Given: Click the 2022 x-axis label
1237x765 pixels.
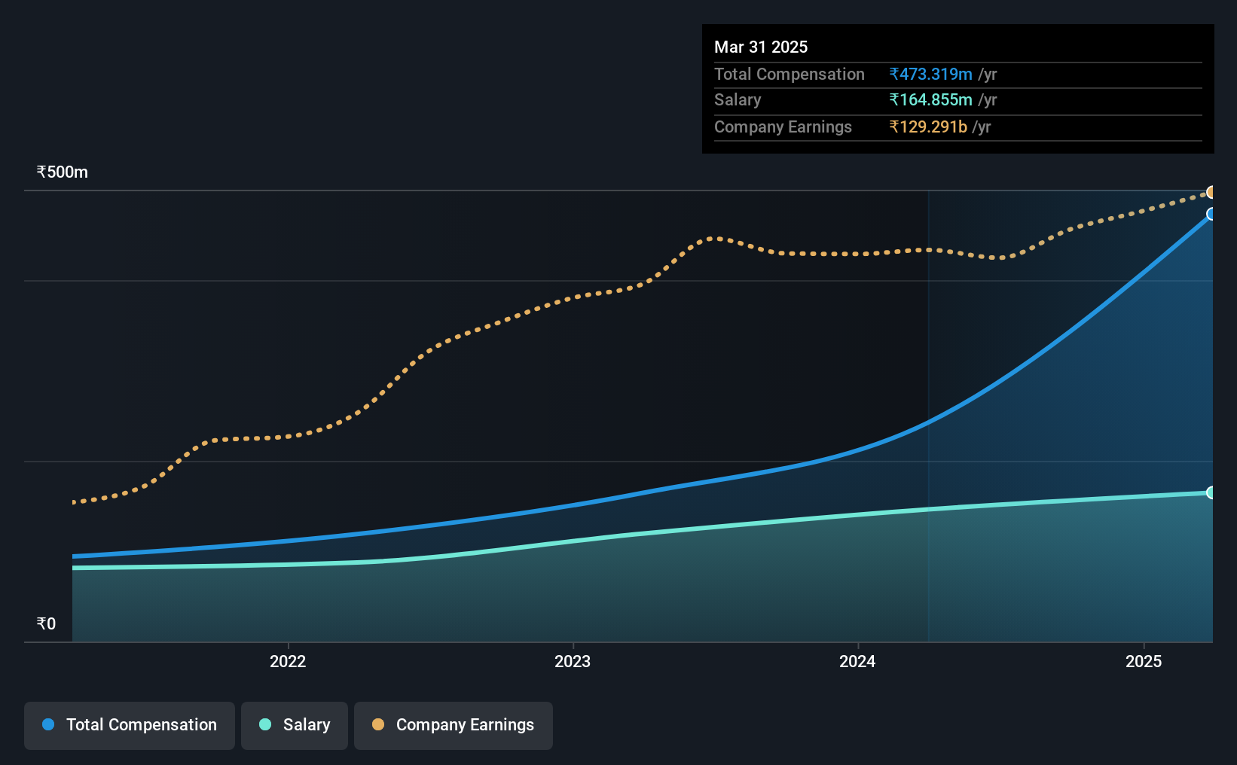Looking at the screenshot, I should 288,661.
